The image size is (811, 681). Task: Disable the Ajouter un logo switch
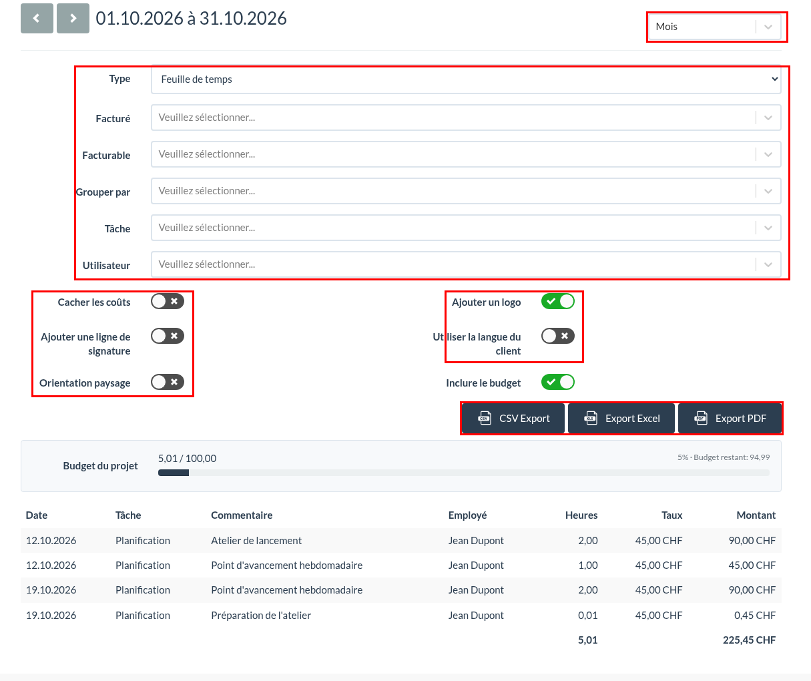pos(558,302)
